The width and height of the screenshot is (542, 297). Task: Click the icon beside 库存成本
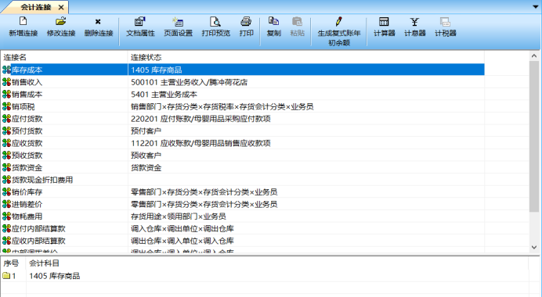[x=6, y=70]
